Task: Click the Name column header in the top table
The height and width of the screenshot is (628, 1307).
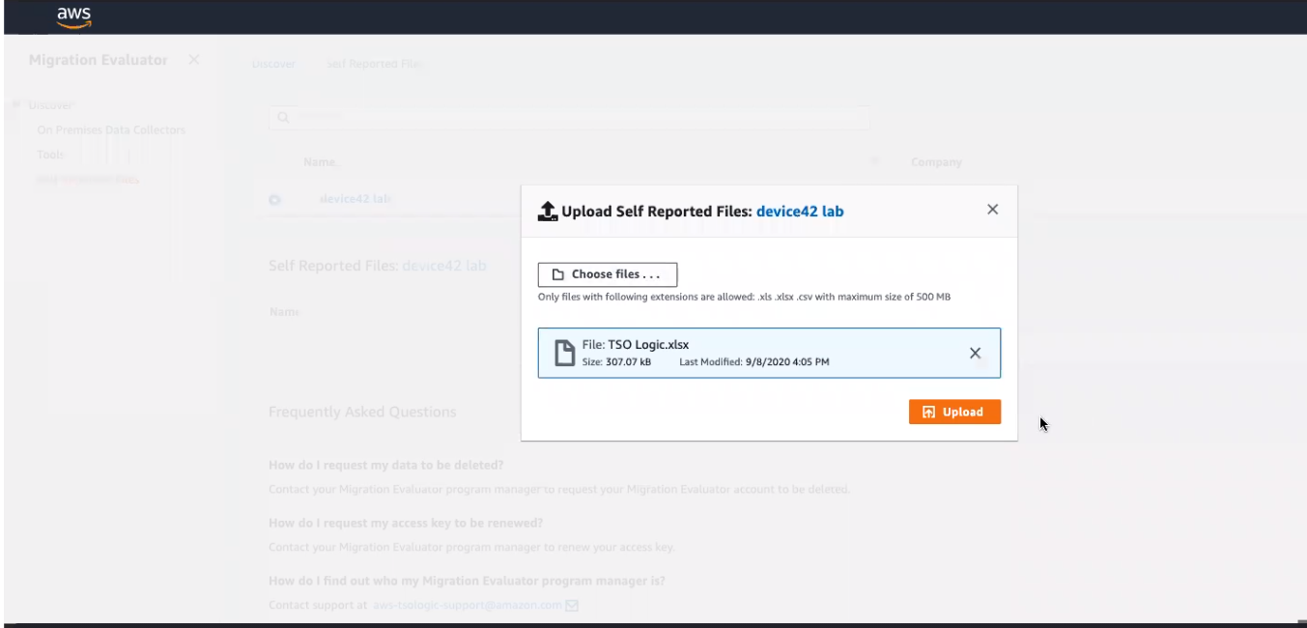Action: click(321, 162)
